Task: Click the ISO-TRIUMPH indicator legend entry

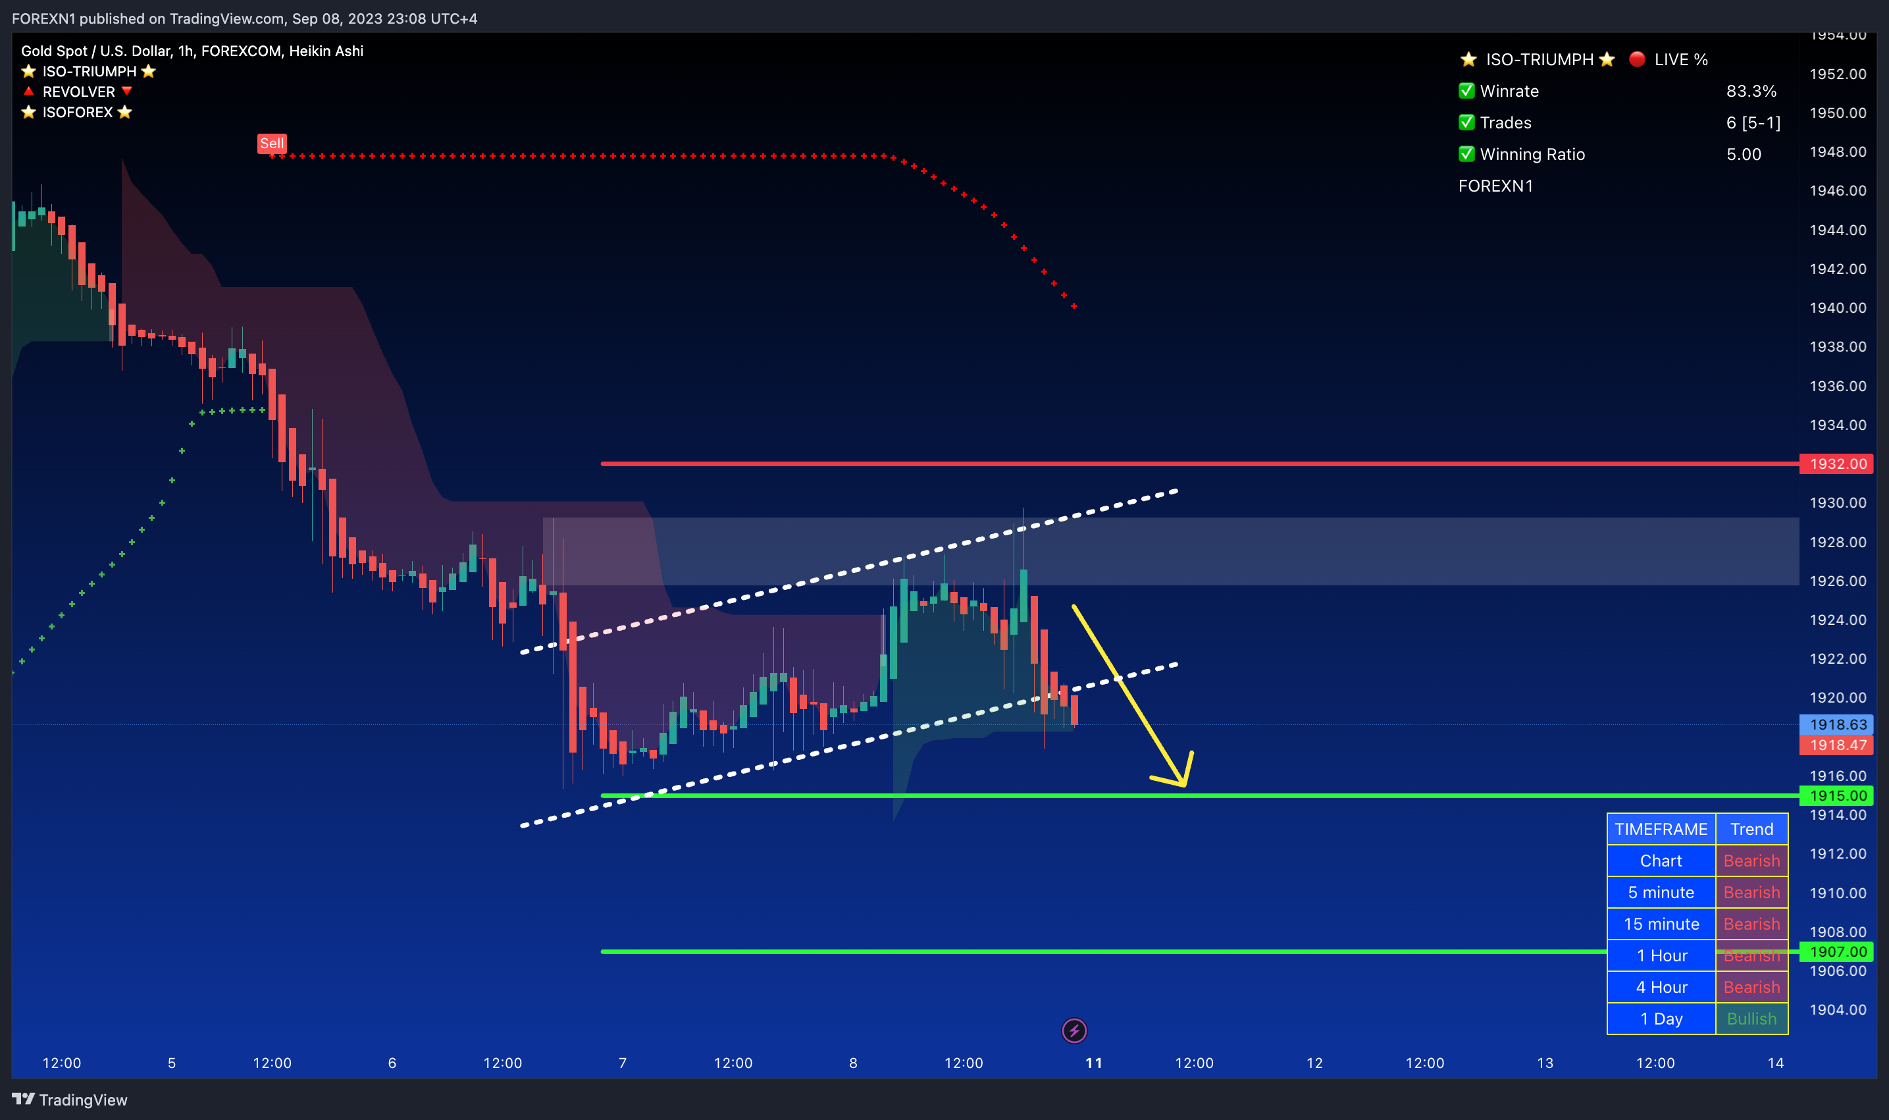Action: (89, 71)
